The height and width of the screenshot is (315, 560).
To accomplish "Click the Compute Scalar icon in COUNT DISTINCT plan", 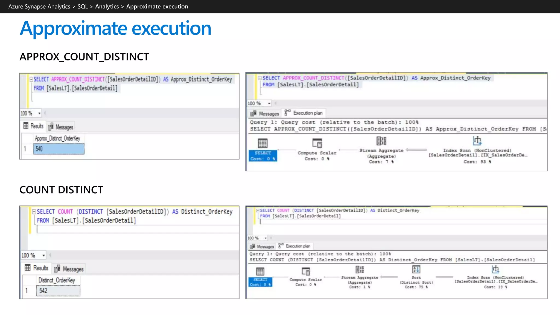I will [306, 271].
